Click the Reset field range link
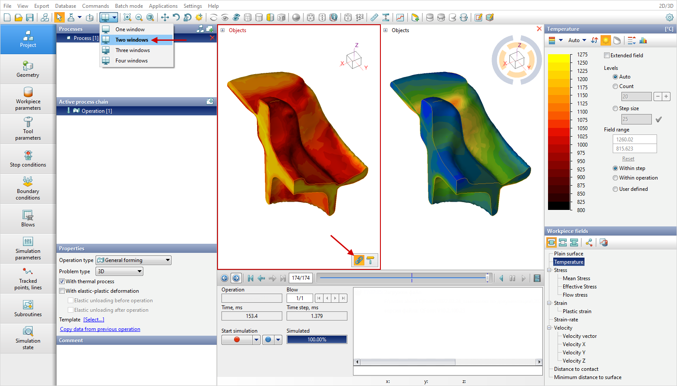 [628, 159]
